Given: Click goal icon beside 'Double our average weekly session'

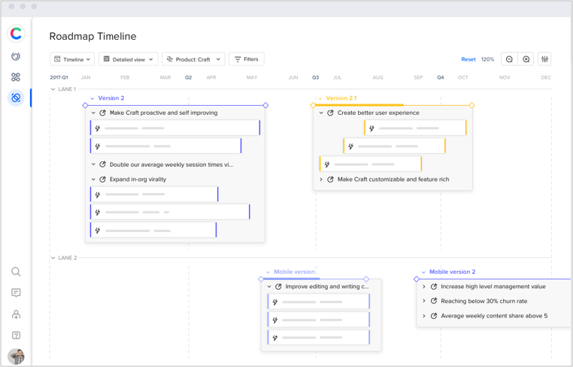Looking at the screenshot, I should click(103, 164).
